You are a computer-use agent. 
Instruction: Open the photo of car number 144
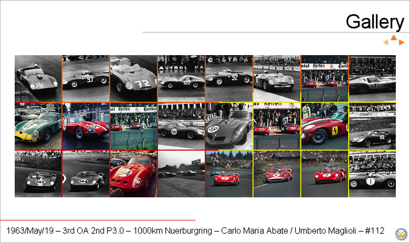coord(86,174)
